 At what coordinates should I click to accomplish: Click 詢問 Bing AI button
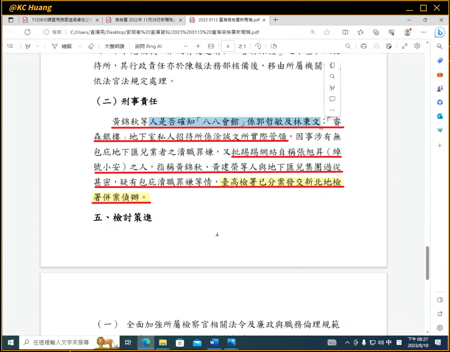[148, 46]
